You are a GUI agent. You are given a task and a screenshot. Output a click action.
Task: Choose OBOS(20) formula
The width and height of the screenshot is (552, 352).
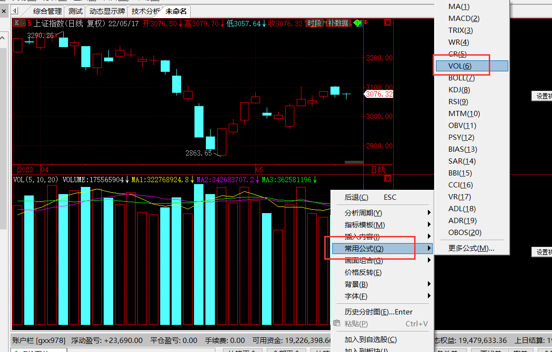pyautogui.click(x=472, y=233)
